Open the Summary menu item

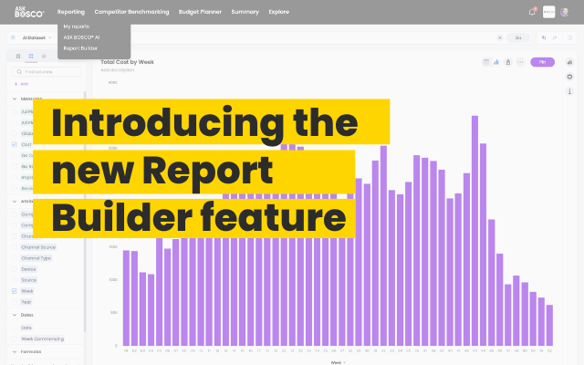245,12
